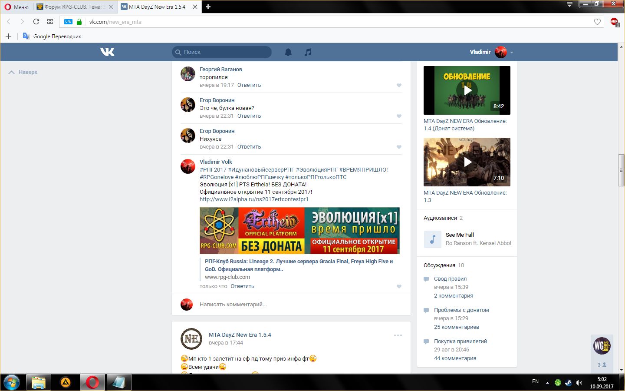The height and width of the screenshot is (391, 625).
Task: Open Opera tab menu icon near window controls
Action: pos(570,4)
